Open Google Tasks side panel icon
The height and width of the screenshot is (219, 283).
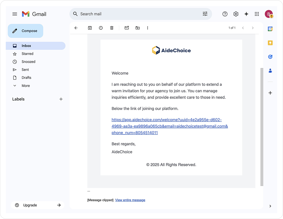click(x=270, y=57)
